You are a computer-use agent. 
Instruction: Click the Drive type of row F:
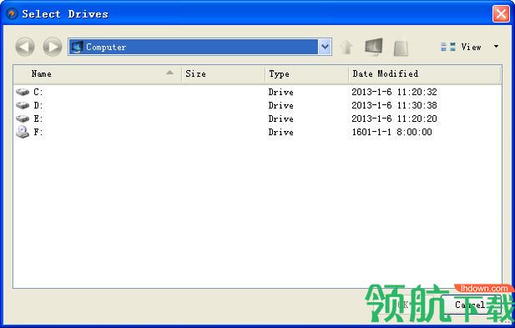click(280, 132)
